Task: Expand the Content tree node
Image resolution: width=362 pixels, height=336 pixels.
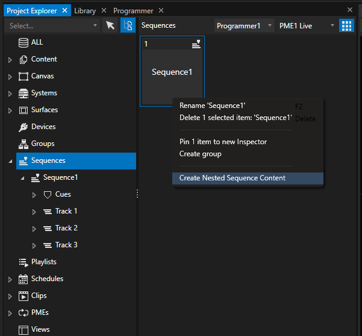Action: point(10,60)
